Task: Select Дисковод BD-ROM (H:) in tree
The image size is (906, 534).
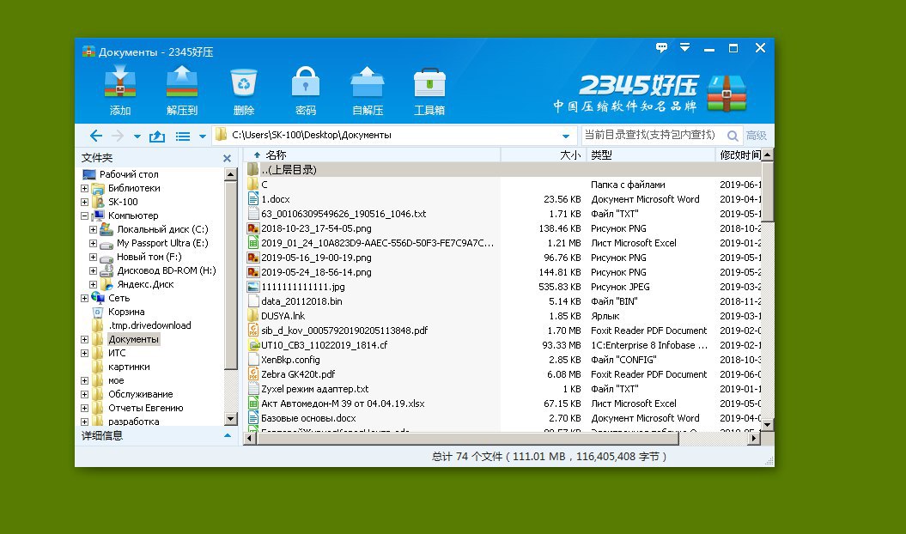Action: 167,270
